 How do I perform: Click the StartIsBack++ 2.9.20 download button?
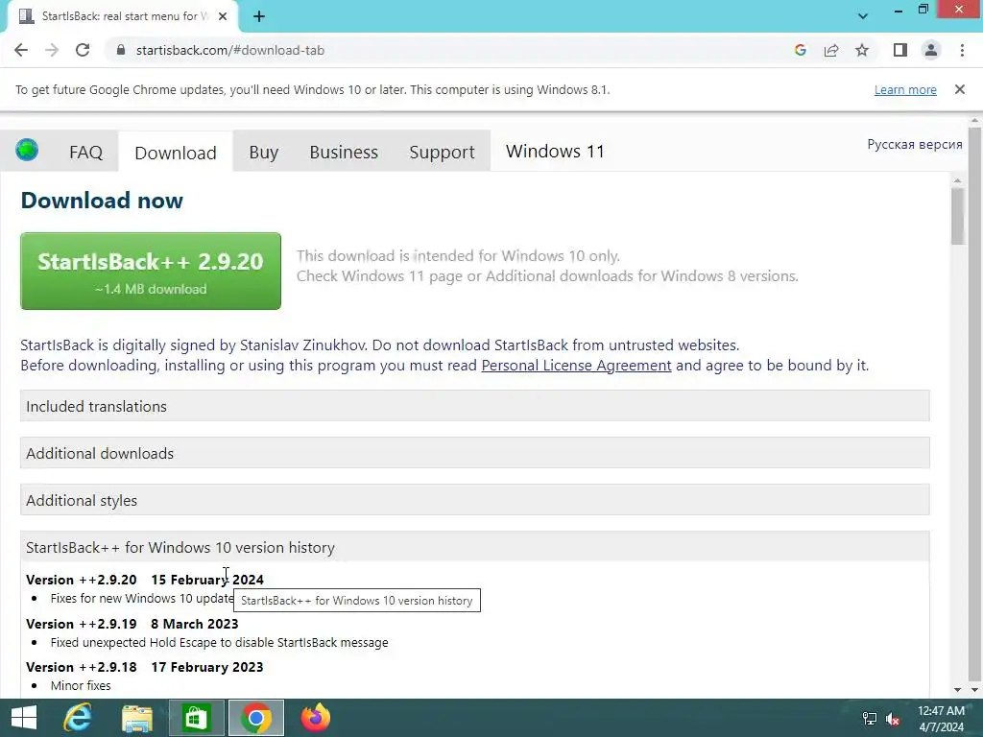(151, 271)
